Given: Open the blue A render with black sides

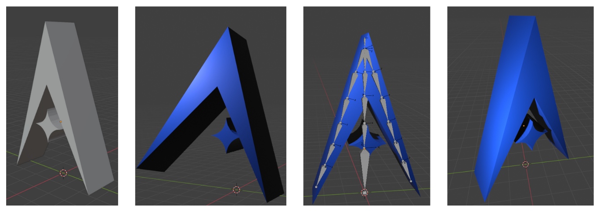Looking at the screenshot, I should (211, 106).
